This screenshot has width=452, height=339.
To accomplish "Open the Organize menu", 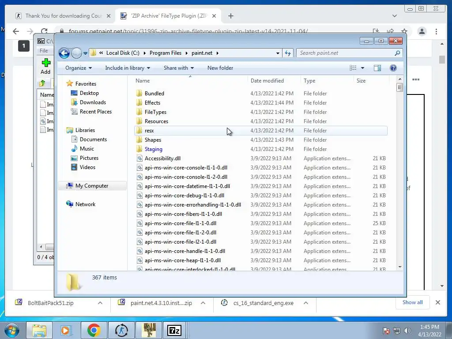I will (x=79, y=68).
